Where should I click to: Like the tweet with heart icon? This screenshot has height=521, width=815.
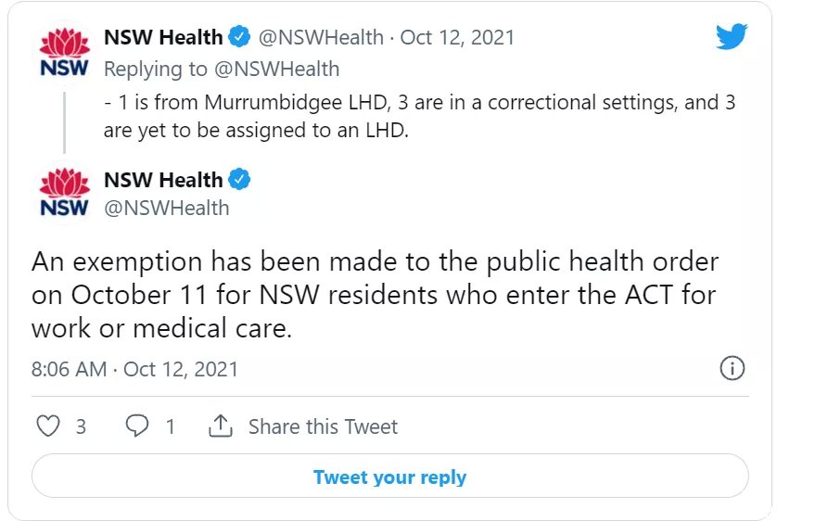(x=48, y=426)
